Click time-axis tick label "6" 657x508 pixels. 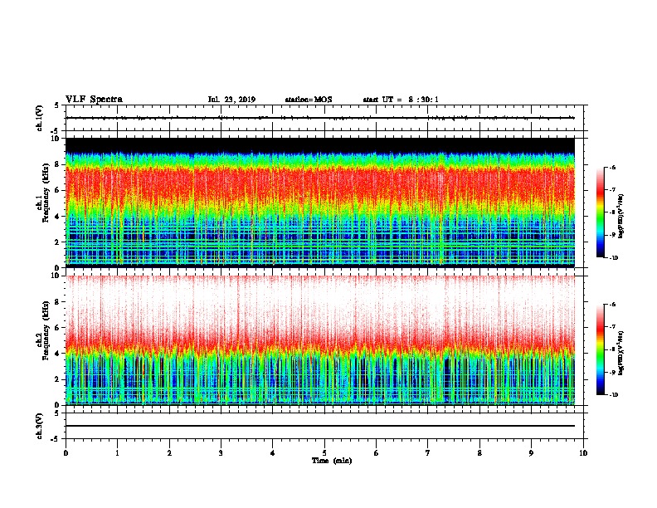376,453
